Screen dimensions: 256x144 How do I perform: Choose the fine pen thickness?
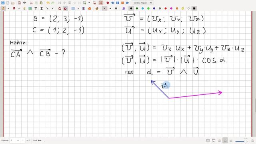point(104,8)
